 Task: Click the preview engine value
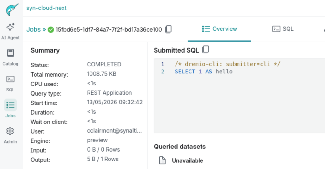pos(97,140)
